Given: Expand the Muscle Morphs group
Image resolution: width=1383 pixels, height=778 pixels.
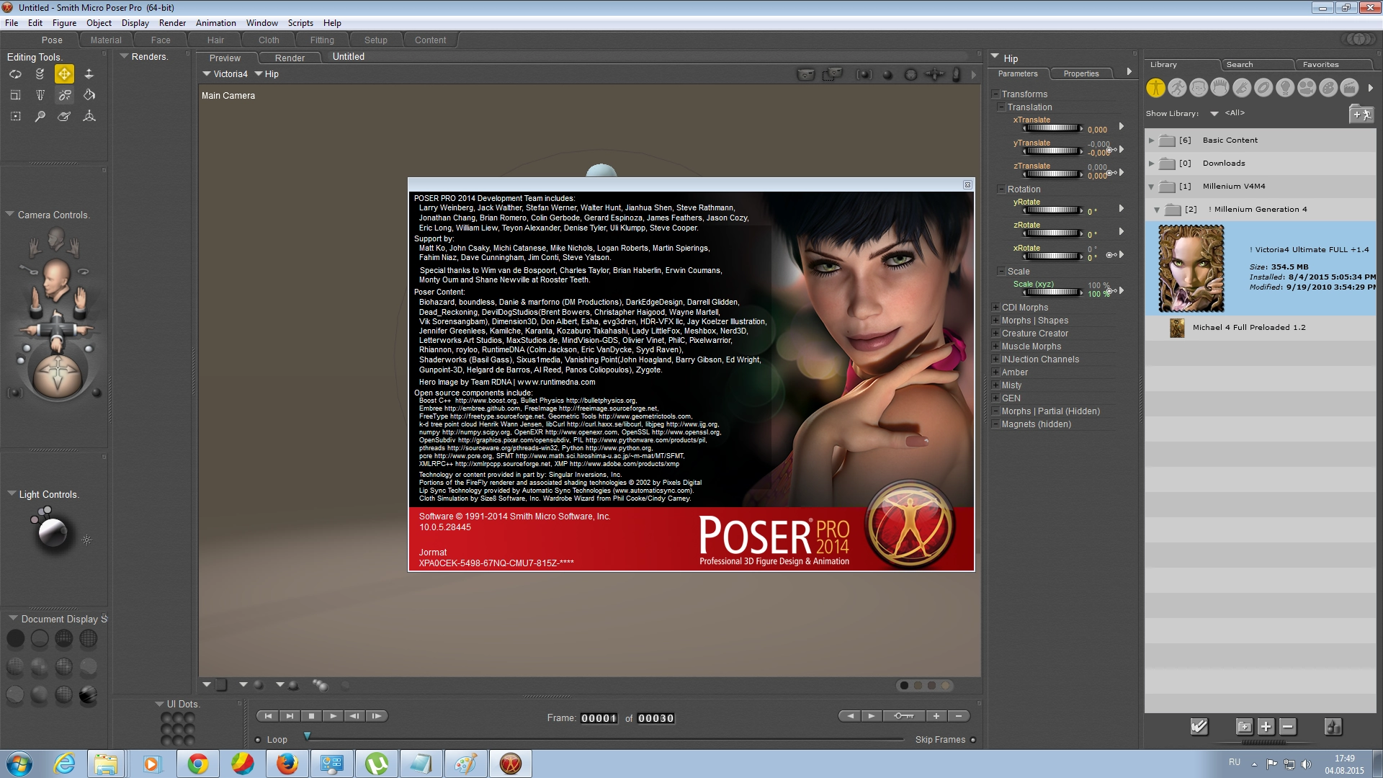Looking at the screenshot, I should pos(995,346).
